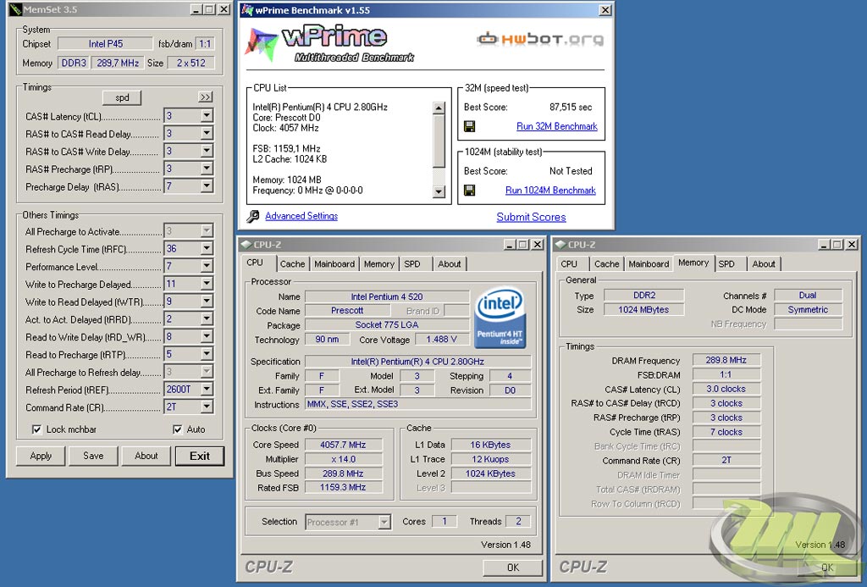Click the wPrime title bar app icon
The height and width of the screenshot is (587, 867).
tap(247, 10)
